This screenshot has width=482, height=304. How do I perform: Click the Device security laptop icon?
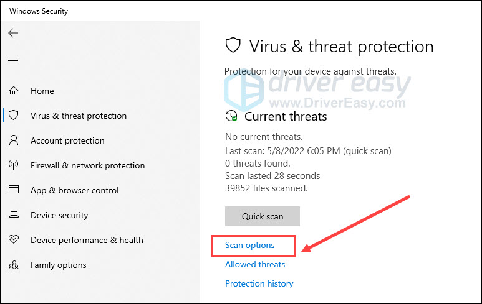coord(14,215)
